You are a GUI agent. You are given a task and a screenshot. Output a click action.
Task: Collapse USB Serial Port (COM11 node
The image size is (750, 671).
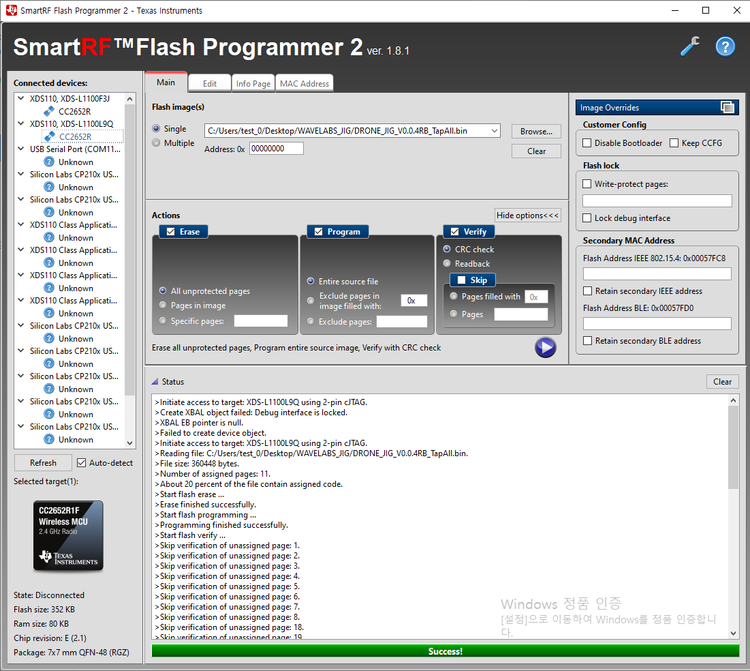click(x=20, y=149)
